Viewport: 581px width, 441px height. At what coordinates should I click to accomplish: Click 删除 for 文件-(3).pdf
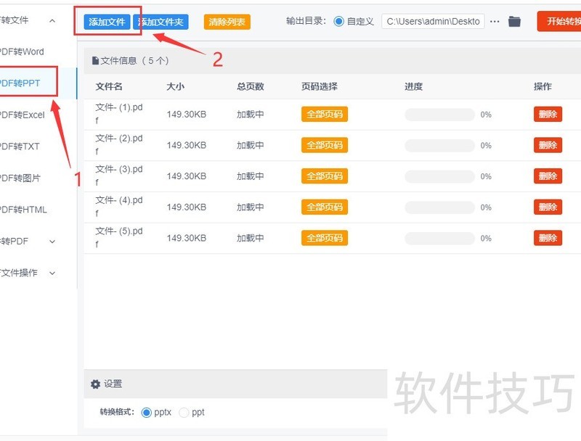[x=547, y=176]
